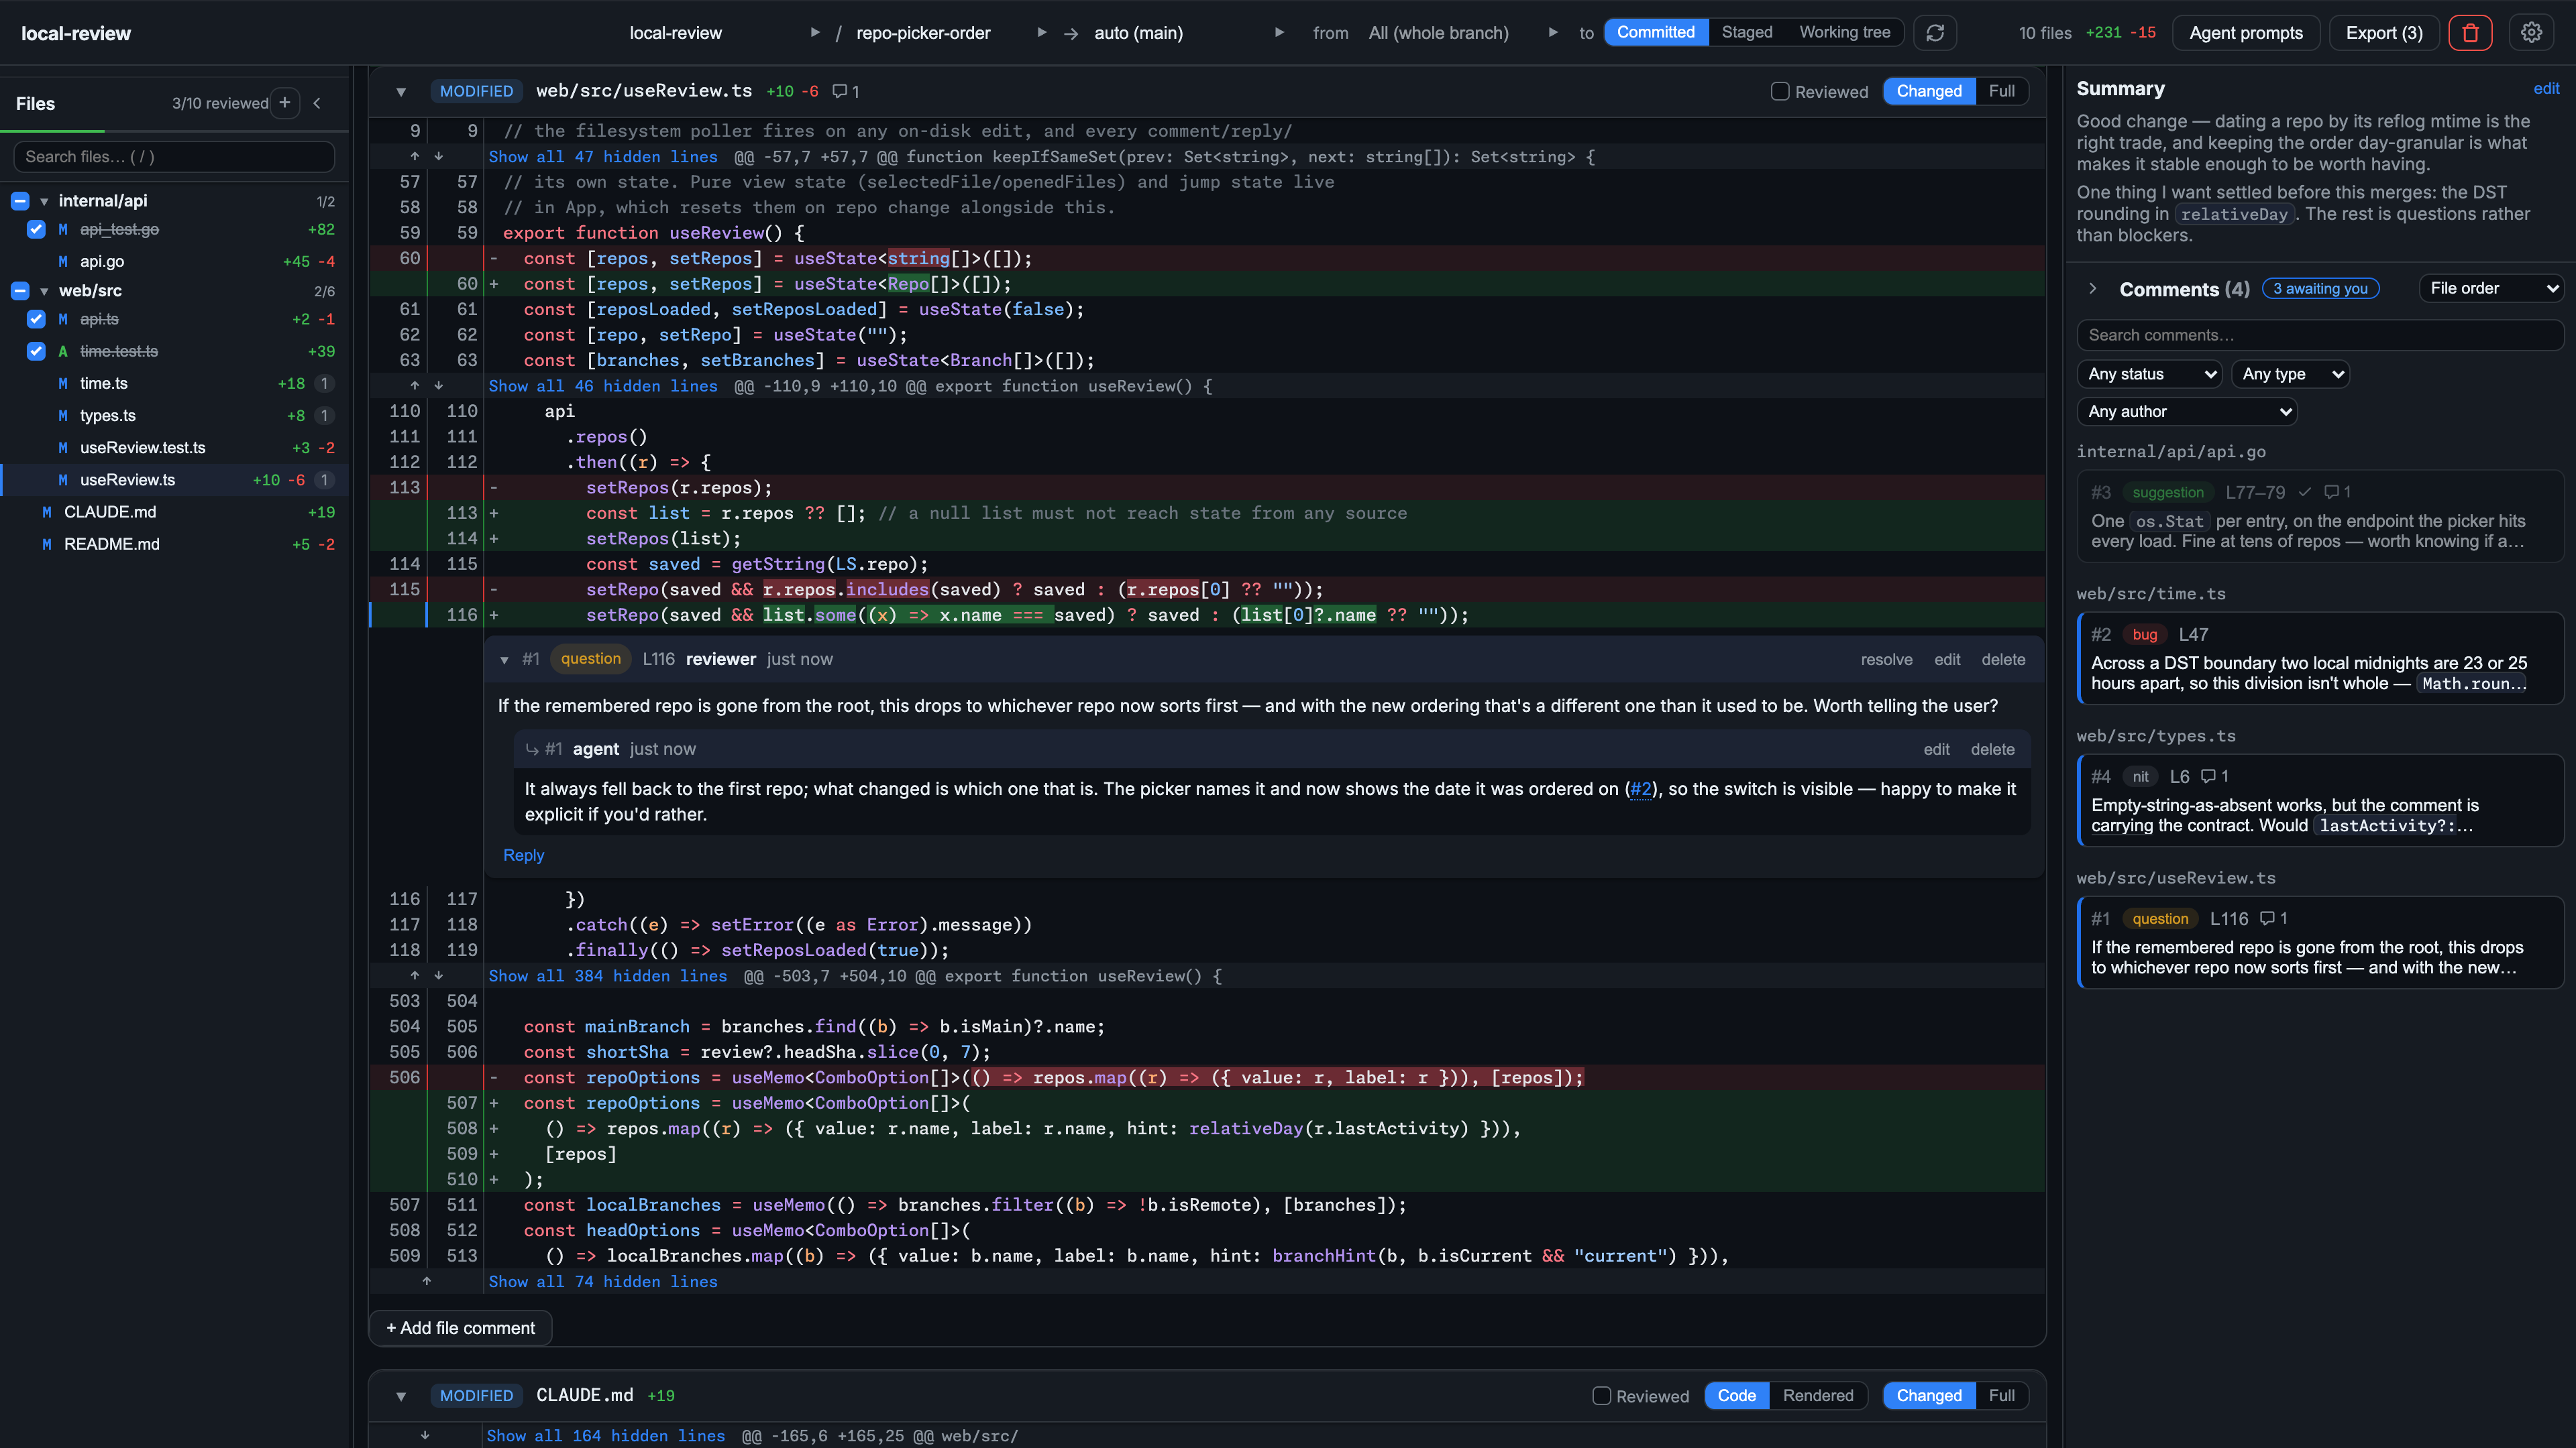Open the Any author filter dropdown
2576x1448 pixels.
2186,412
